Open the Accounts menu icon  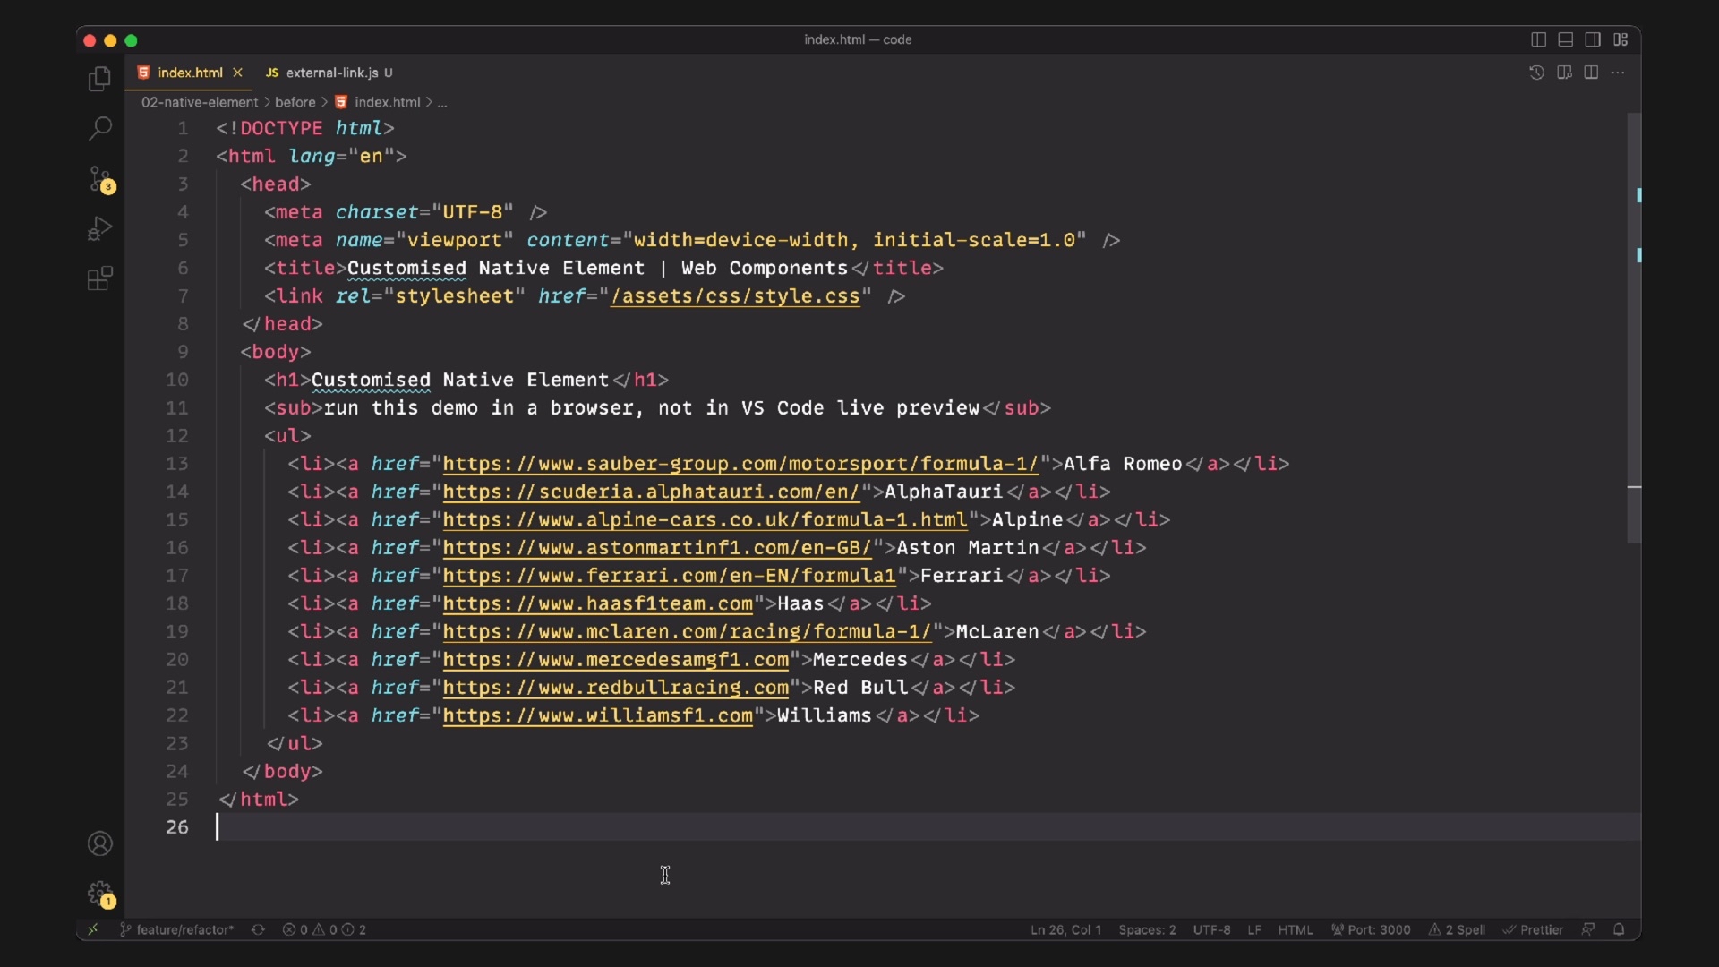pos(99,843)
